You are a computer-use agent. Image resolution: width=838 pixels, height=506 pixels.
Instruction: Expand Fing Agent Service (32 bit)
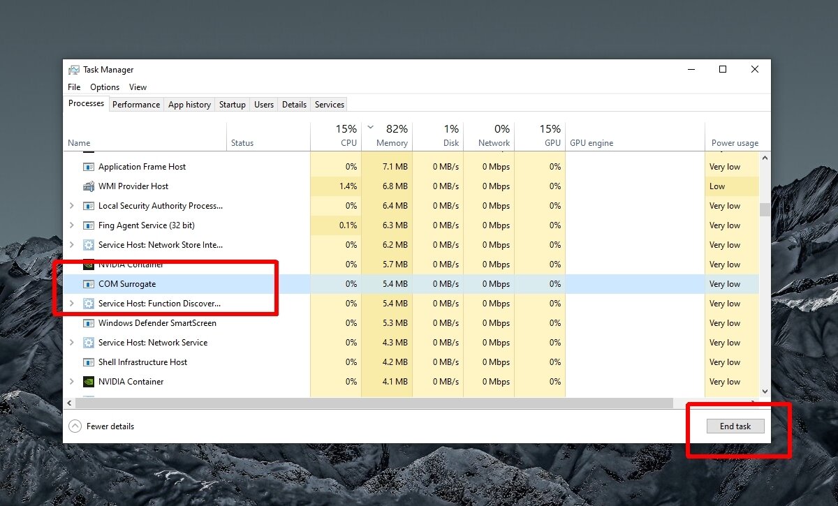71,225
